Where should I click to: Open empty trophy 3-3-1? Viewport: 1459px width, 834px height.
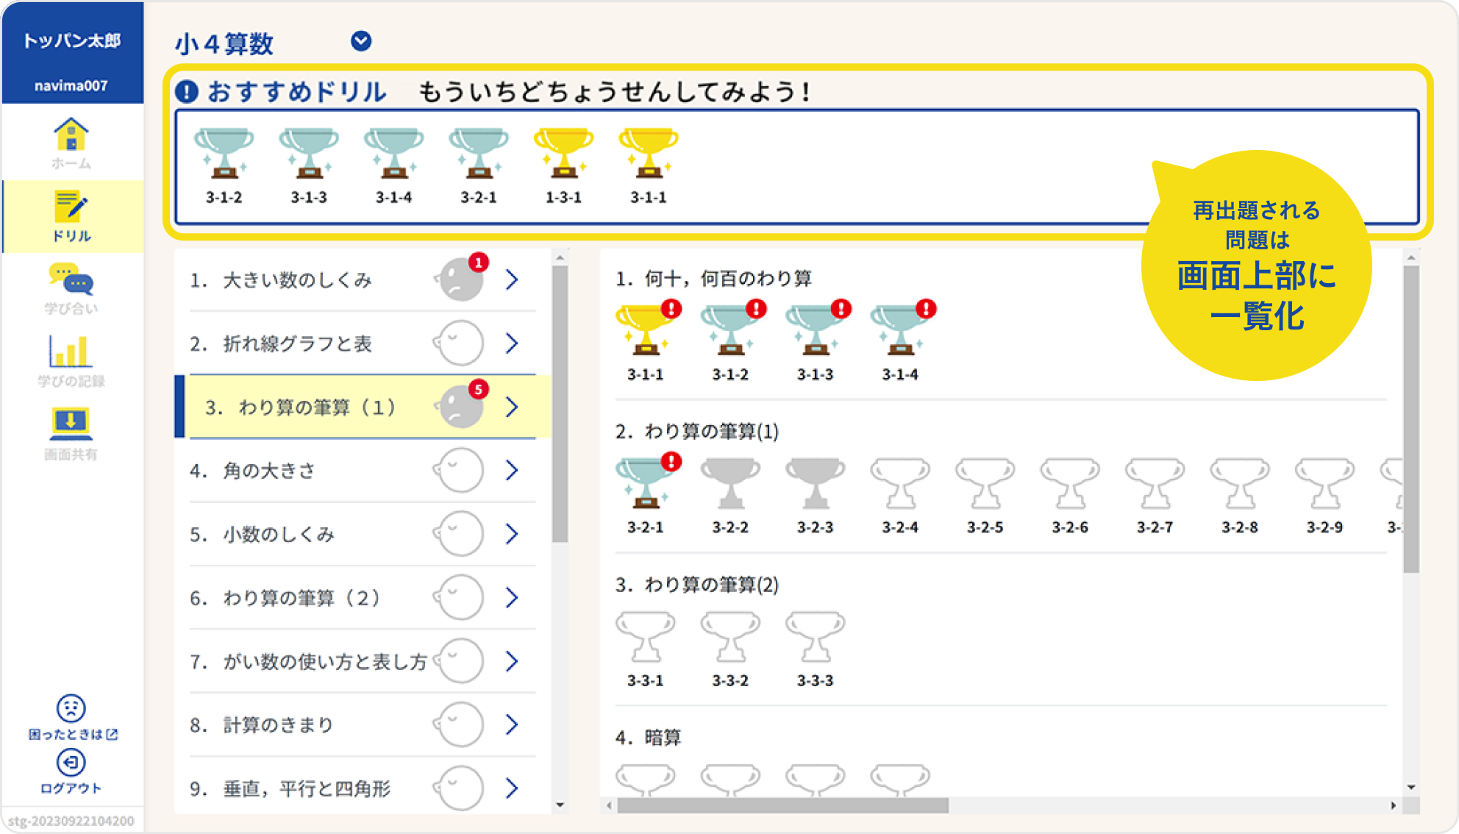click(646, 637)
